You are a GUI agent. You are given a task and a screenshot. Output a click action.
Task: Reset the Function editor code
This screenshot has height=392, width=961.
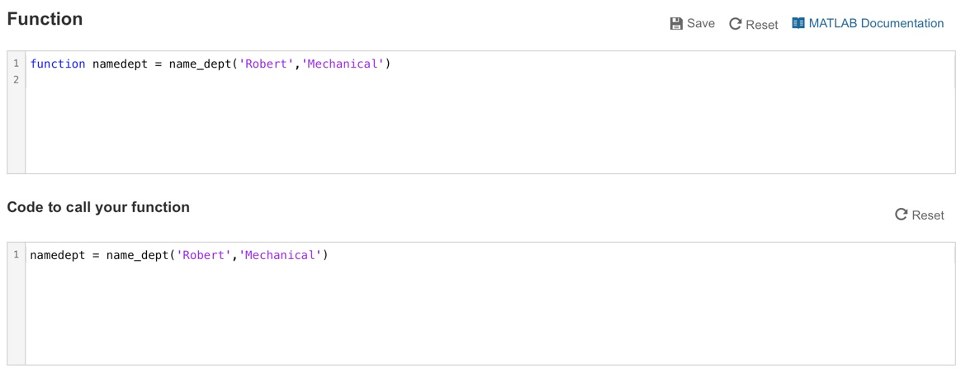tap(753, 25)
